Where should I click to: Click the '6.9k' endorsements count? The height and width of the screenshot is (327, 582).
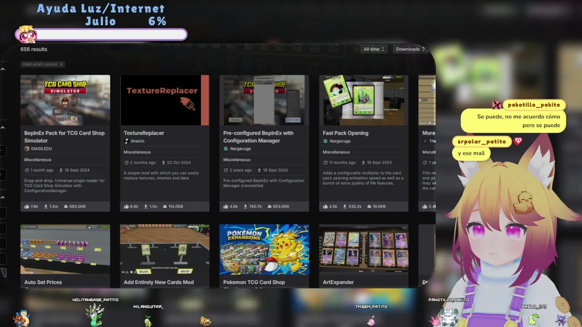(x=134, y=207)
